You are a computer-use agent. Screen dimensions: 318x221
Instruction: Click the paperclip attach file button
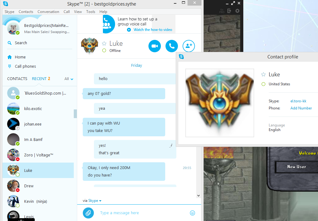coord(88,213)
